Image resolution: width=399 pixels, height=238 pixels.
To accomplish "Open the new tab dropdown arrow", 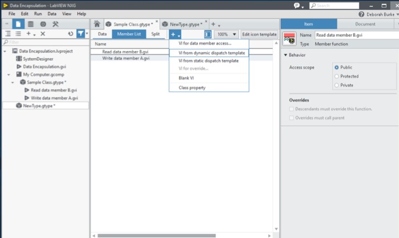I will tap(219, 26).
